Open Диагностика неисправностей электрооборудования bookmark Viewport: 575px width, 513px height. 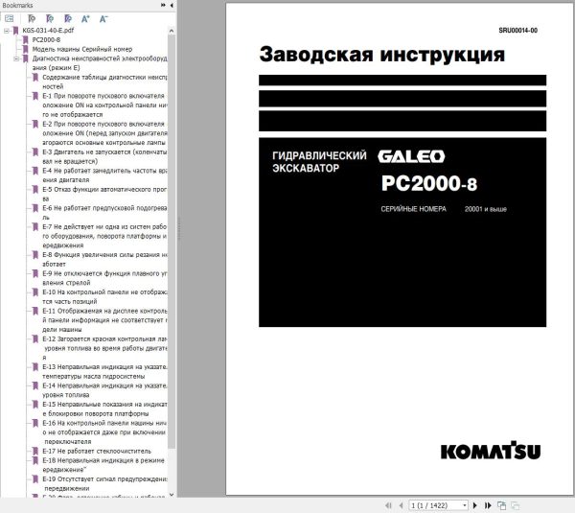[x=100, y=63]
